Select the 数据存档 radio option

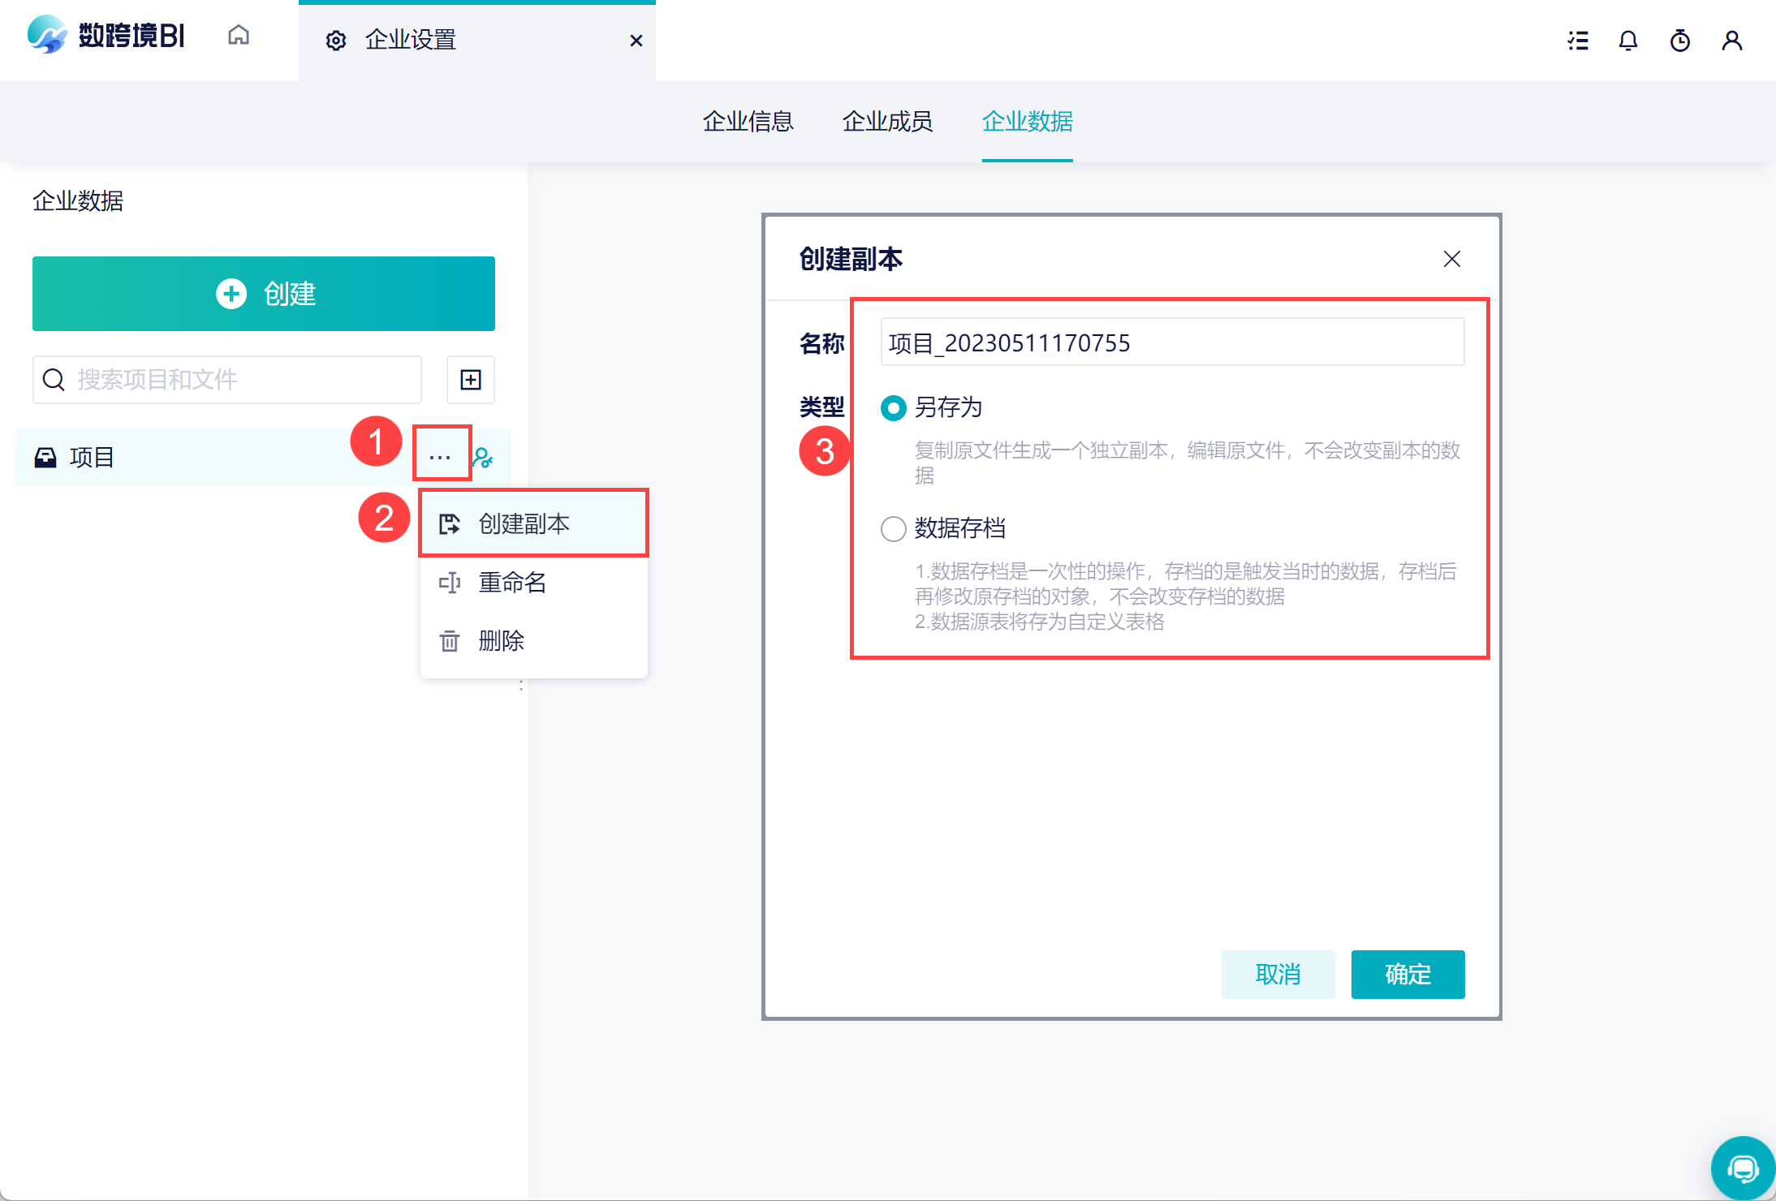pos(894,528)
